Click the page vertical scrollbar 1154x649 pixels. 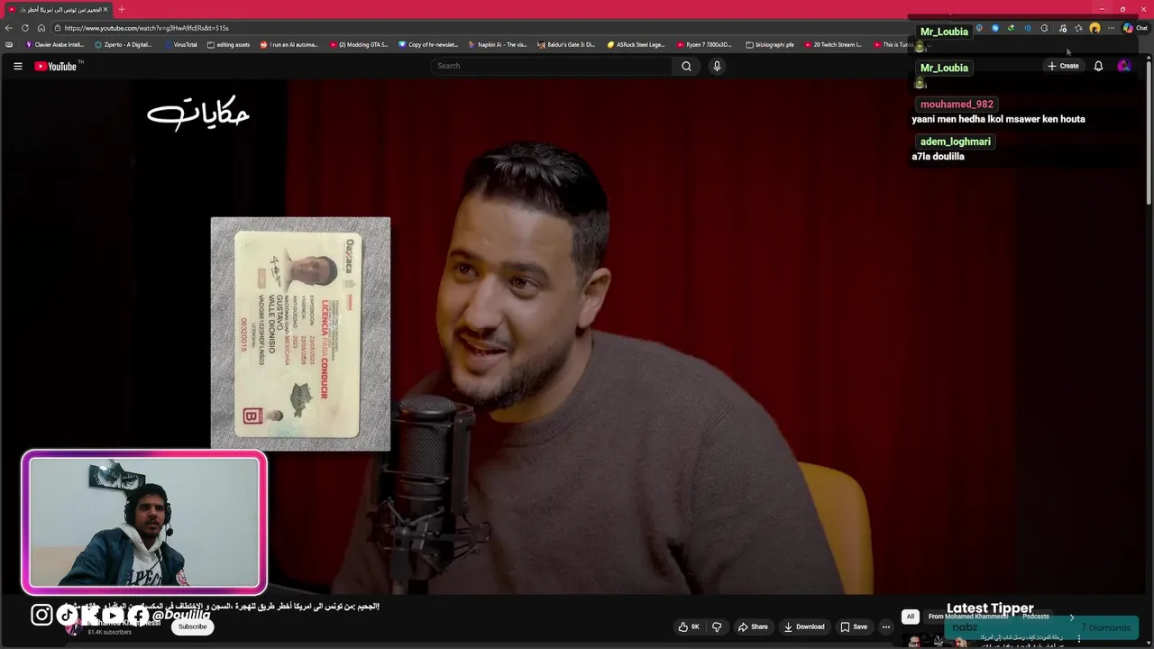1149,131
